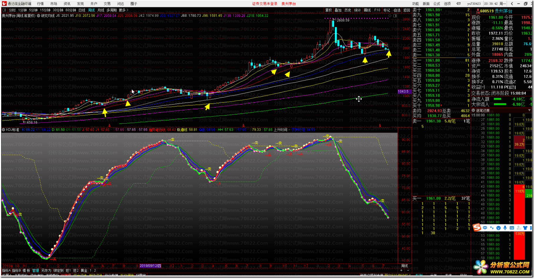Click the 模板 bottom button
The image size is (535, 279).
click(26, 270)
